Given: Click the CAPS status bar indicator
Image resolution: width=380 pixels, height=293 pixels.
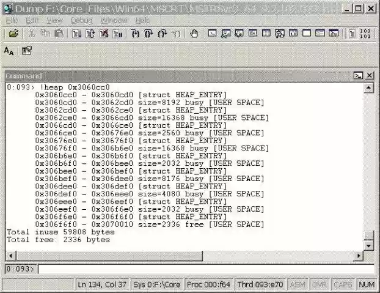Looking at the screenshot, I should pyautogui.click(x=343, y=284).
